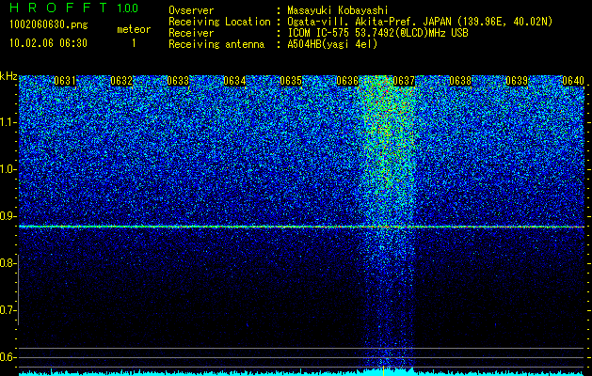
Task: Select the filename 1002060630.png
Action: (x=49, y=25)
